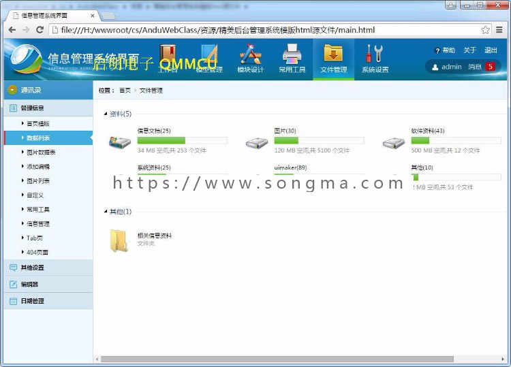This screenshot has width=511, height=367.
Task: Reload the page in browser
Action: pyautogui.click(x=40, y=30)
